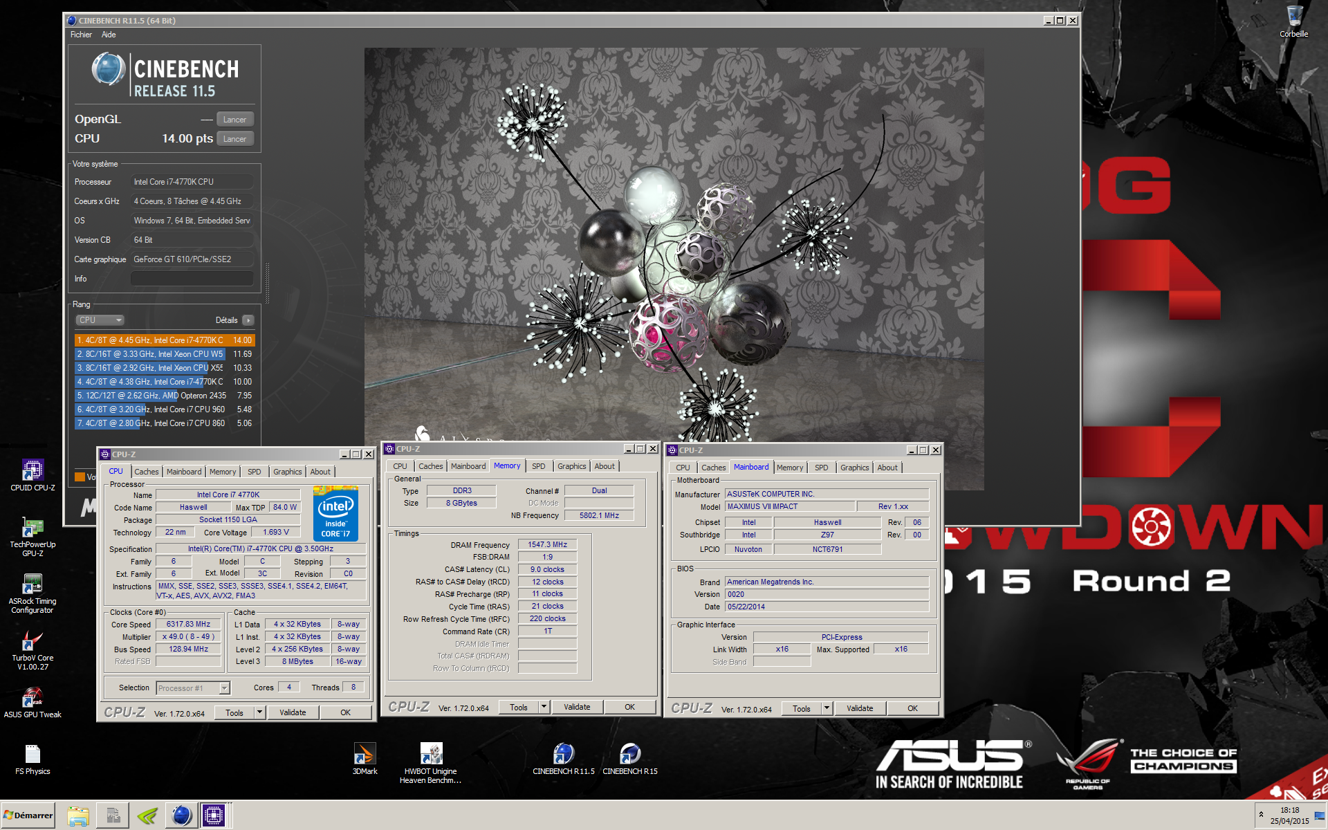Image resolution: width=1328 pixels, height=830 pixels.
Task: Click the Détails arrow button in Rang
Action: [x=248, y=320]
